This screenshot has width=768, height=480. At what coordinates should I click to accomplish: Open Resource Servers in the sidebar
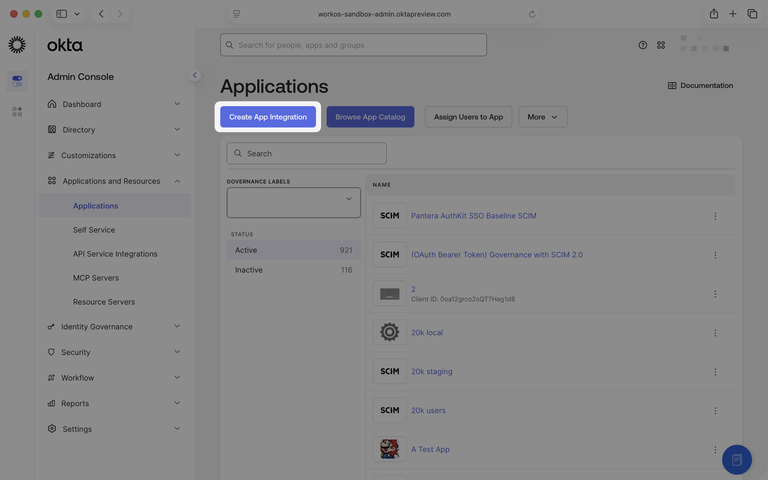click(x=104, y=302)
